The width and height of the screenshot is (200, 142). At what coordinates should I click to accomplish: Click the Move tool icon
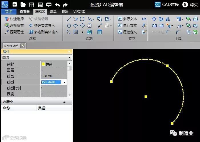[x=154, y=19]
